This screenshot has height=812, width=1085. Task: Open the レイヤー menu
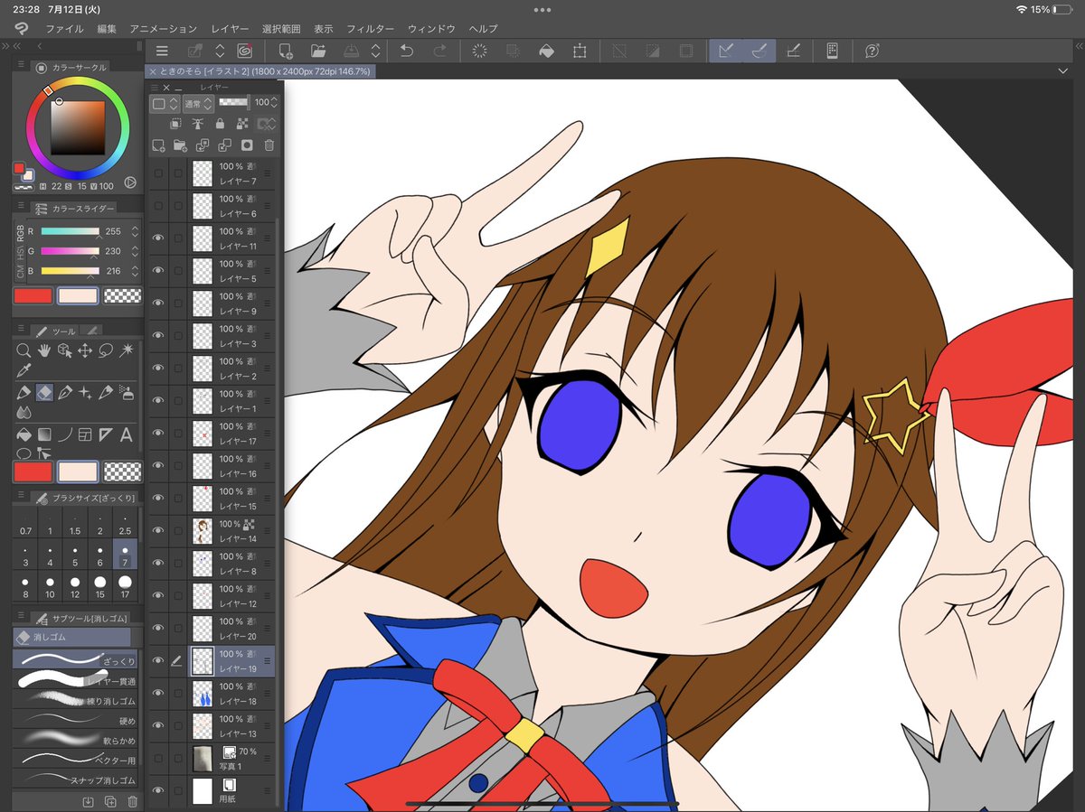coord(230,29)
